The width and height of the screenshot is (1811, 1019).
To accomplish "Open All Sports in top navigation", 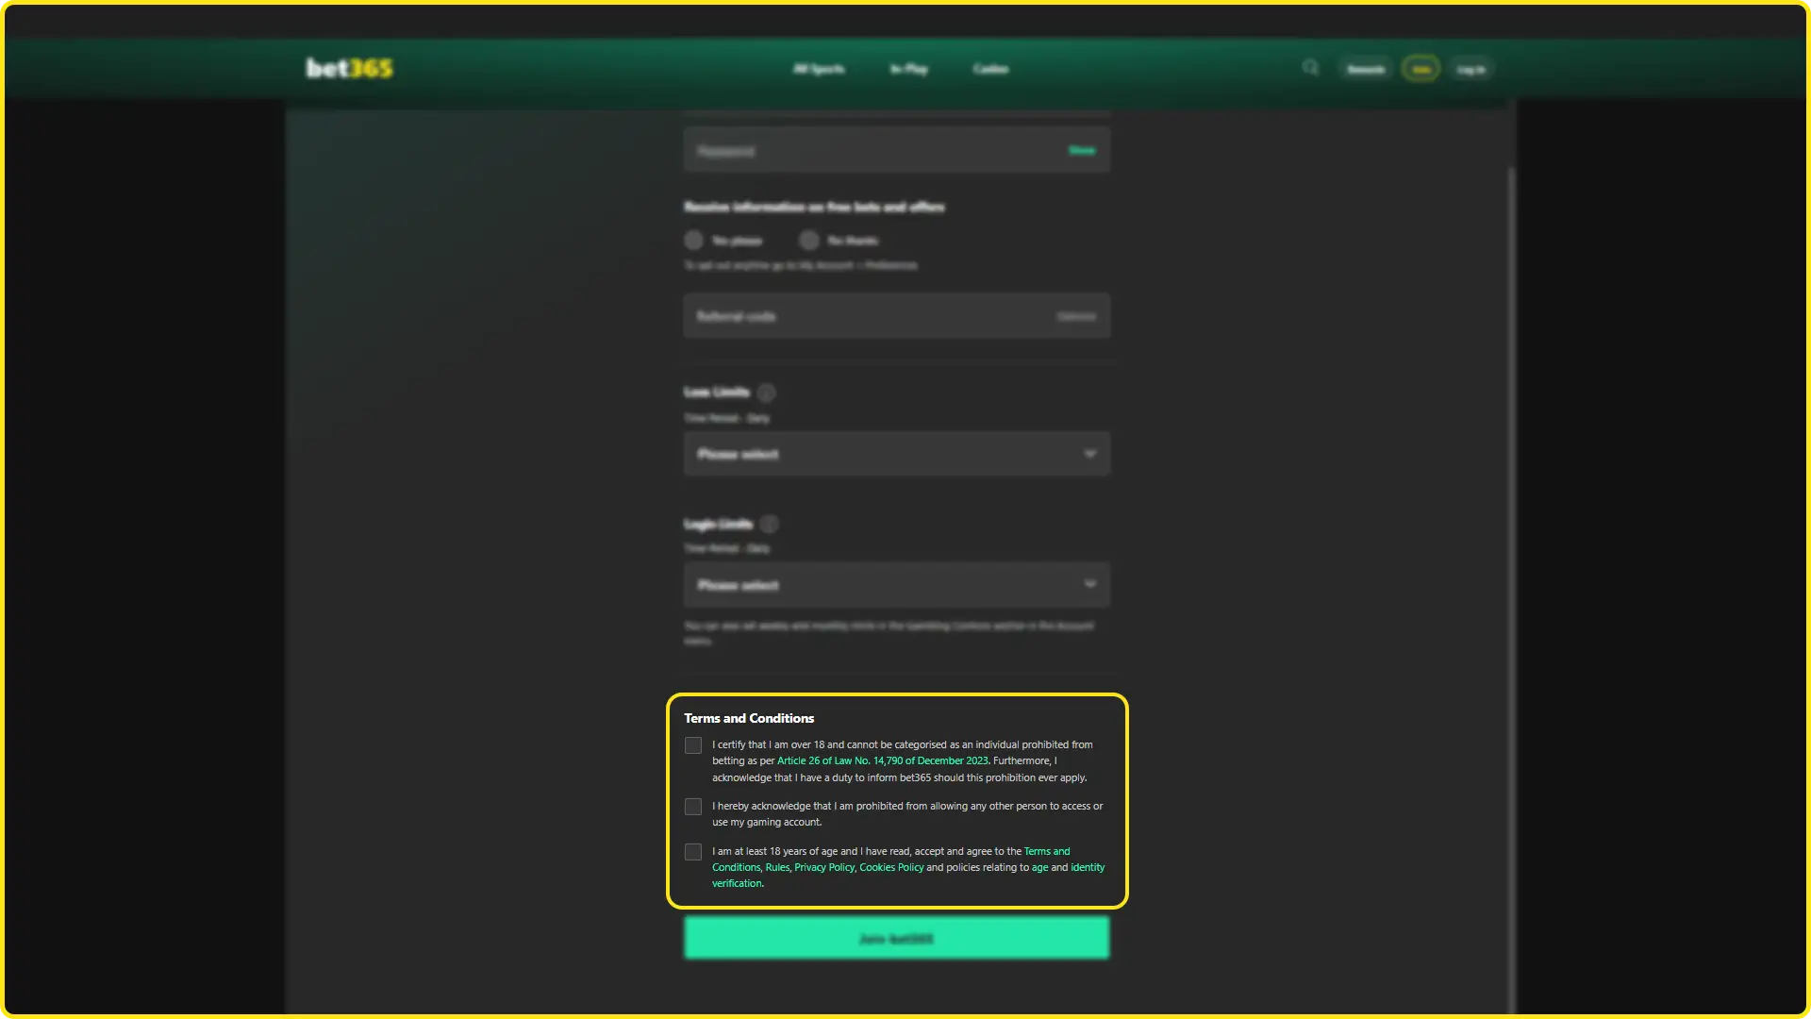I will click(x=819, y=69).
